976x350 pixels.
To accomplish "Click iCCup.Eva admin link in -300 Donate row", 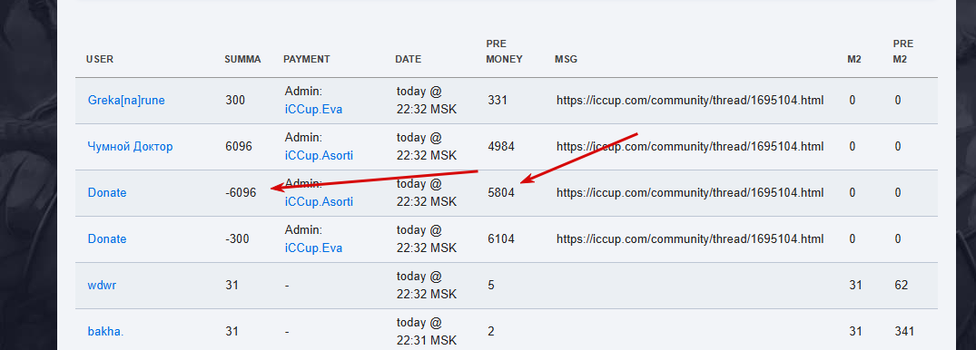I will tap(314, 248).
